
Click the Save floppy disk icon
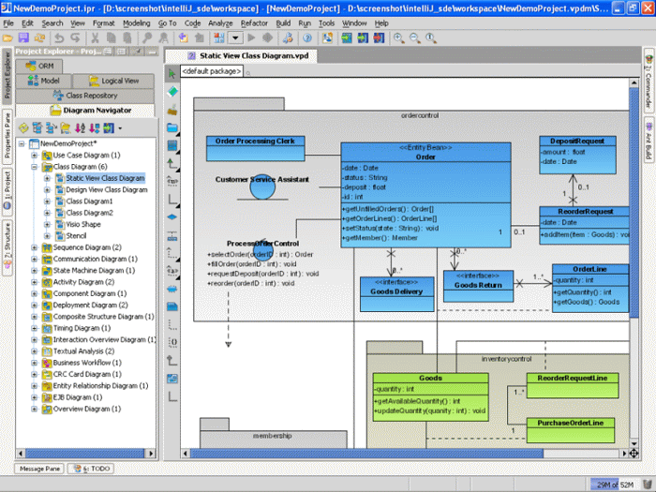click(23, 38)
